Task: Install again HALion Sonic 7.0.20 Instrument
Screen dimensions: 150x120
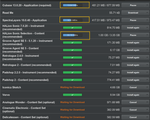Action: 133,28
